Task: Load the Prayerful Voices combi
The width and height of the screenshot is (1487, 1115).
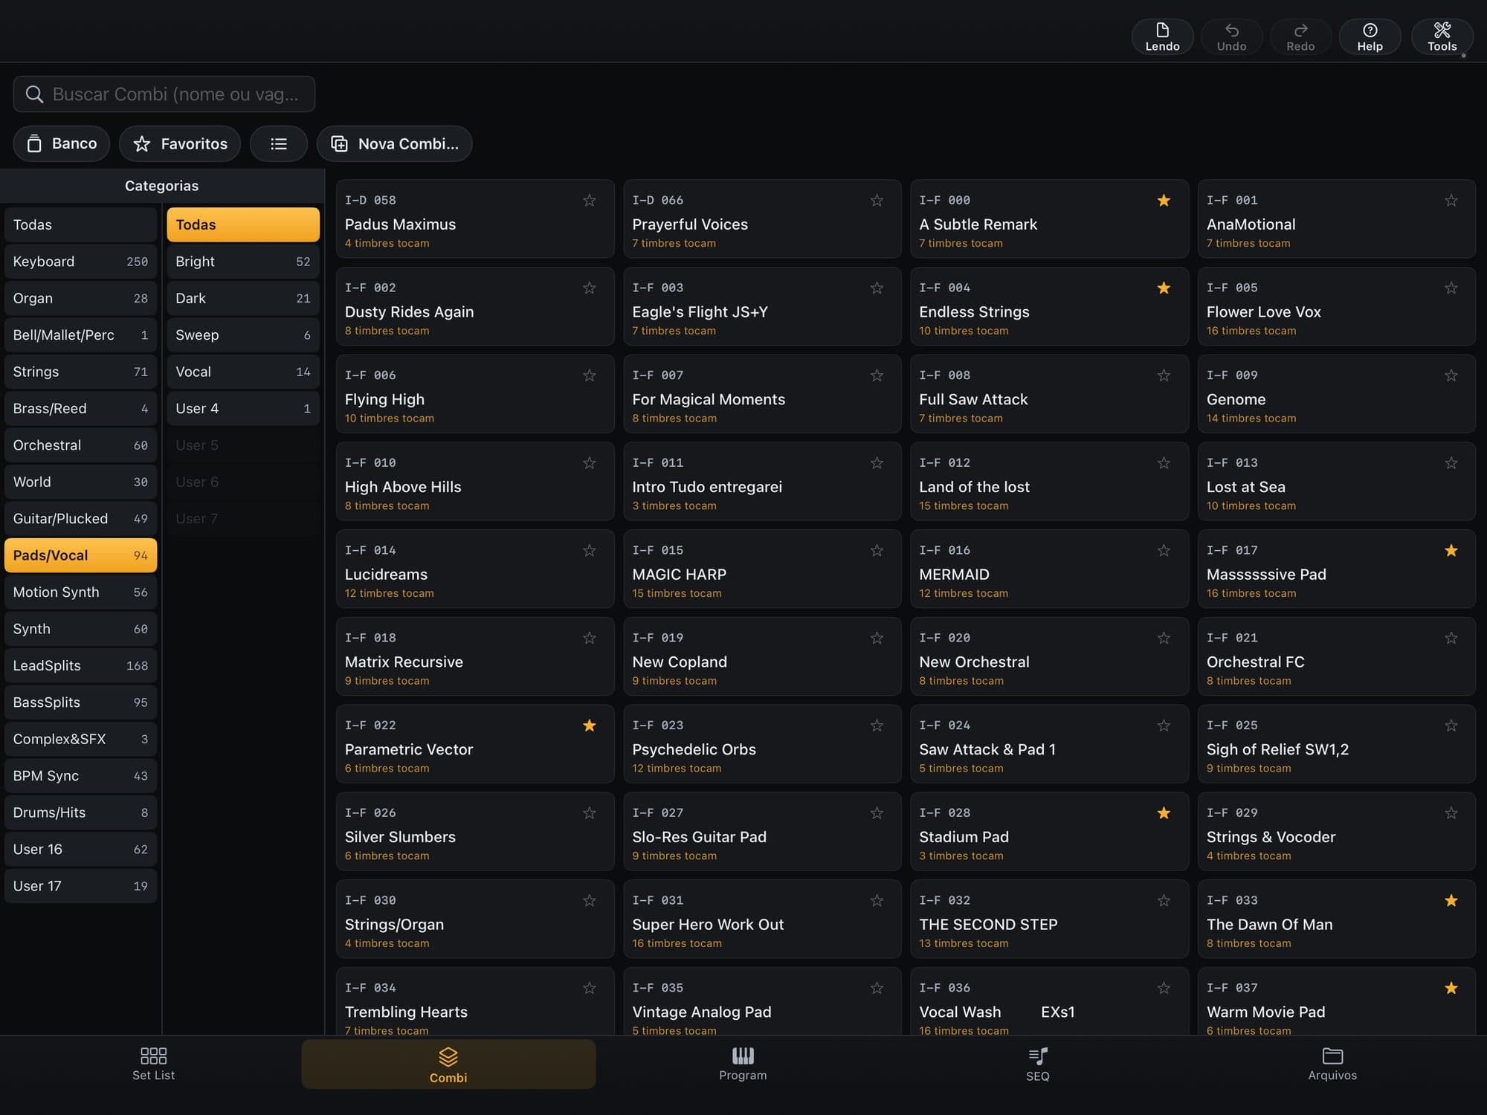Action: (x=762, y=219)
